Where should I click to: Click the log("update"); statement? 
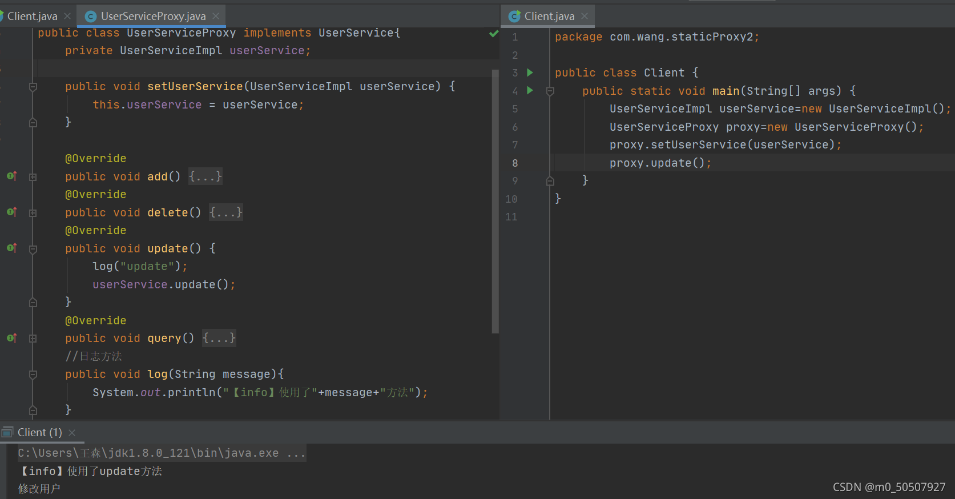(x=140, y=266)
